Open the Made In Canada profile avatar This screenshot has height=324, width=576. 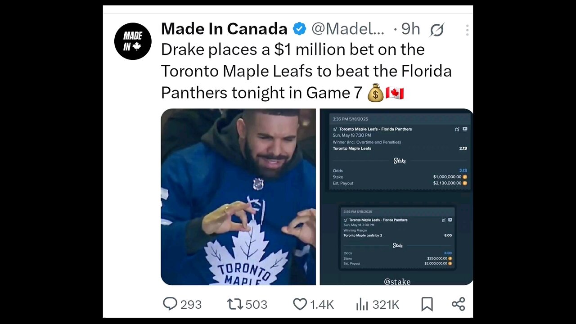[x=133, y=41]
